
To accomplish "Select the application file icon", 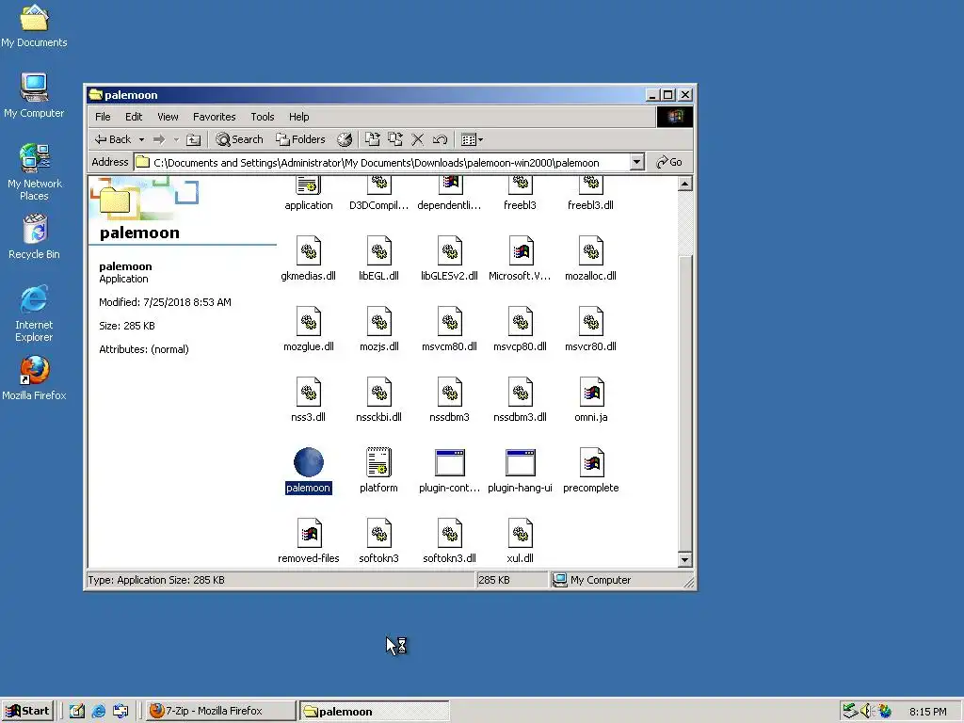I will pos(308,185).
